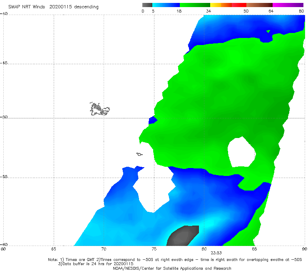
Task: Click the color bar label '18'
Action: pos(179,11)
